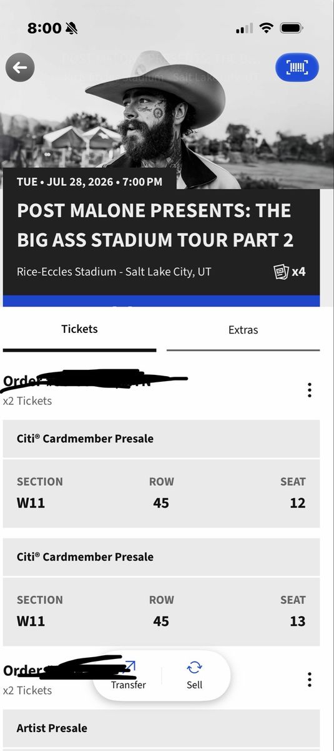Switch to the Extras tab
Viewport: 334px width, 751px height.
[x=243, y=330]
